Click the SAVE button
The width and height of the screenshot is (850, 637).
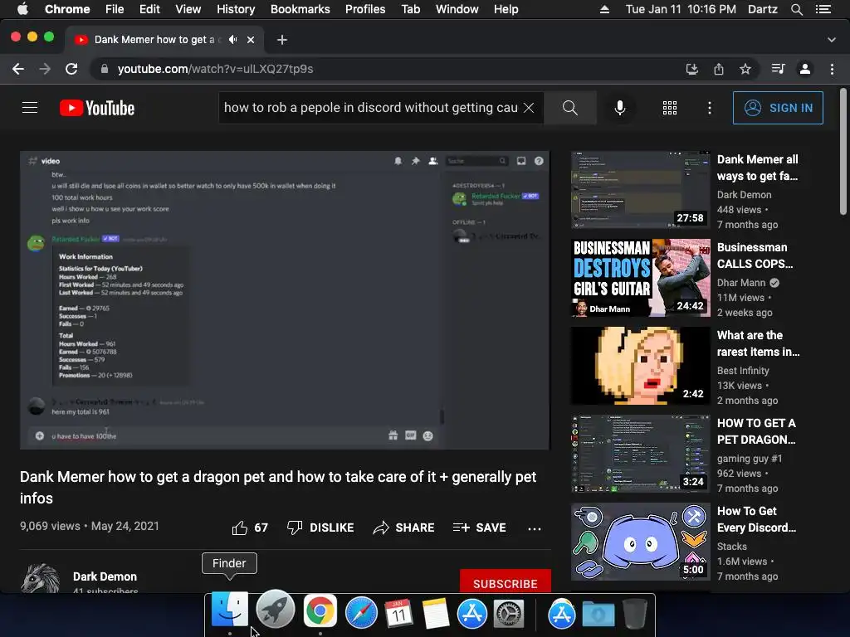[x=480, y=528]
